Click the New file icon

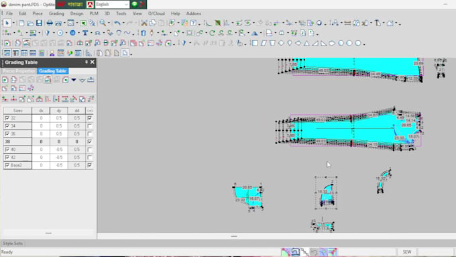[x=22, y=23]
